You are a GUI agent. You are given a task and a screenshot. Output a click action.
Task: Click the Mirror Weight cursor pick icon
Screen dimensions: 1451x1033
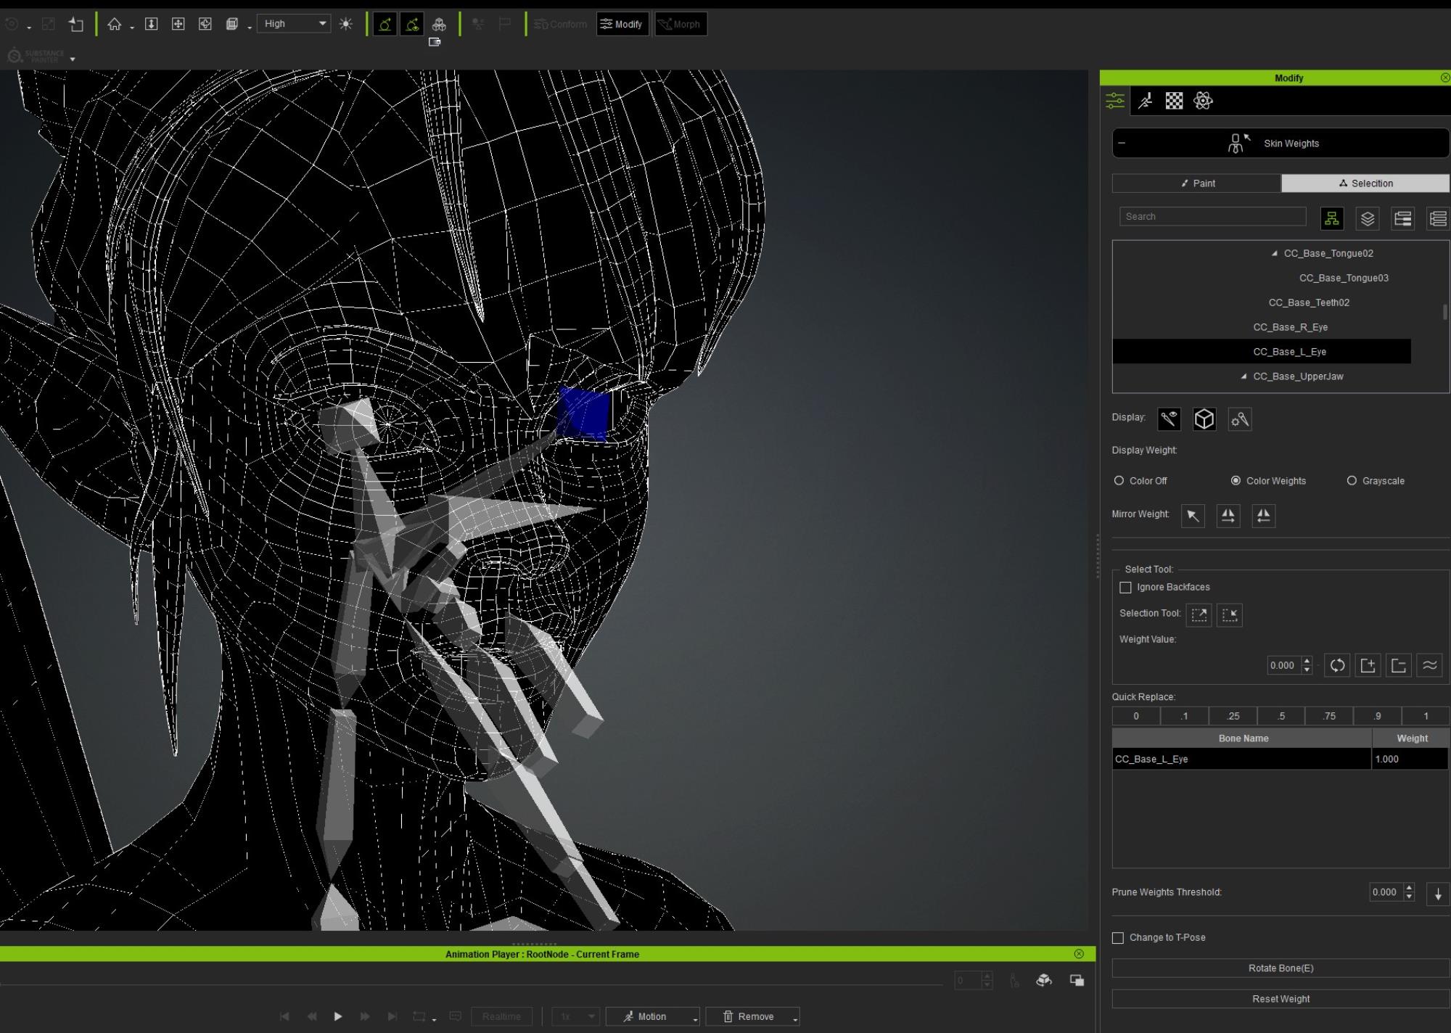click(1193, 516)
